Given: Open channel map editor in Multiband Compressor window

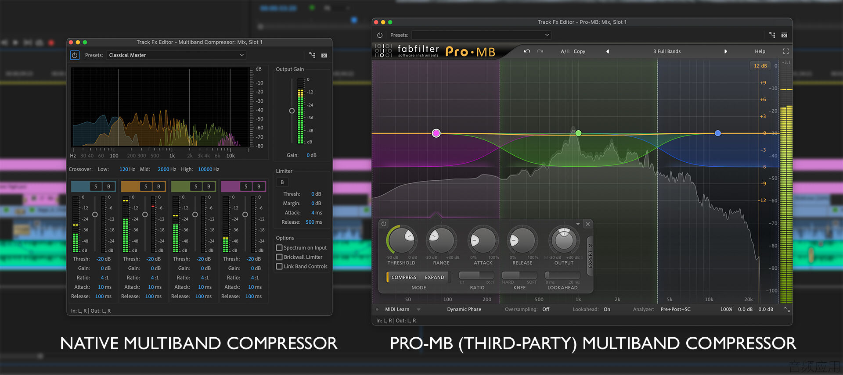Looking at the screenshot, I should [x=312, y=55].
